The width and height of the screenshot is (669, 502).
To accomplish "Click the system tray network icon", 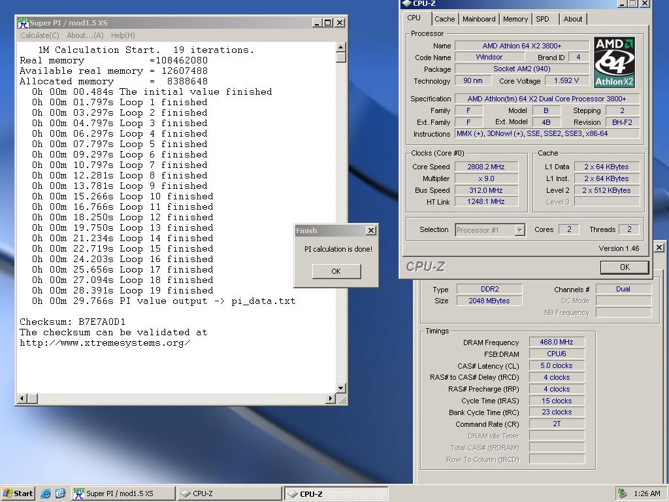I will tap(623, 494).
